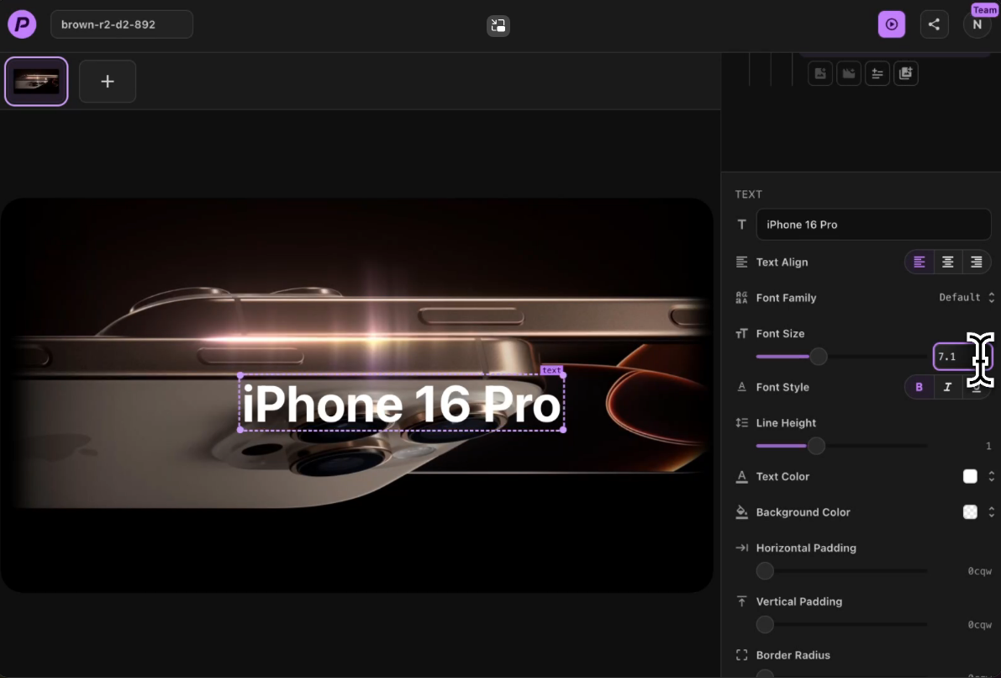Screen dimensions: 1001x678
Task: Open the Background Color transparent swatch
Action: coord(970,511)
